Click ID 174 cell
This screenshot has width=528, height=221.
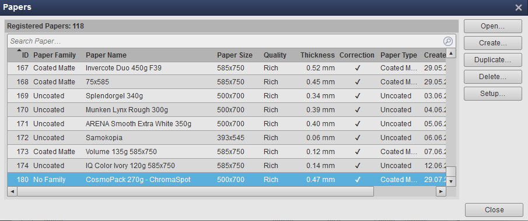click(x=23, y=166)
